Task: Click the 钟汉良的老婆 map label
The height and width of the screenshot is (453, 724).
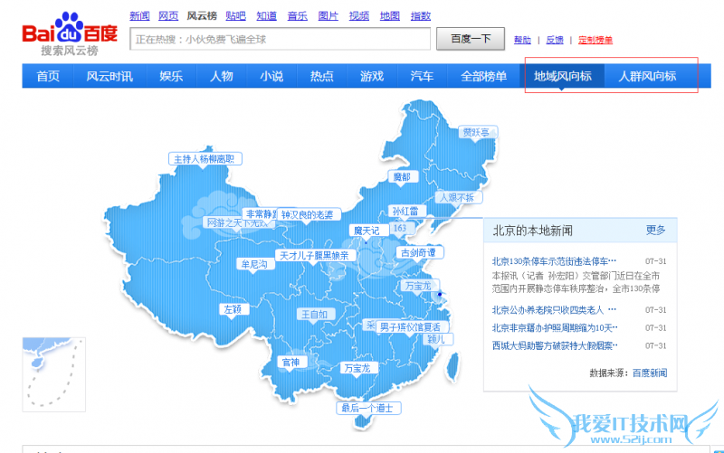Action: [308, 214]
